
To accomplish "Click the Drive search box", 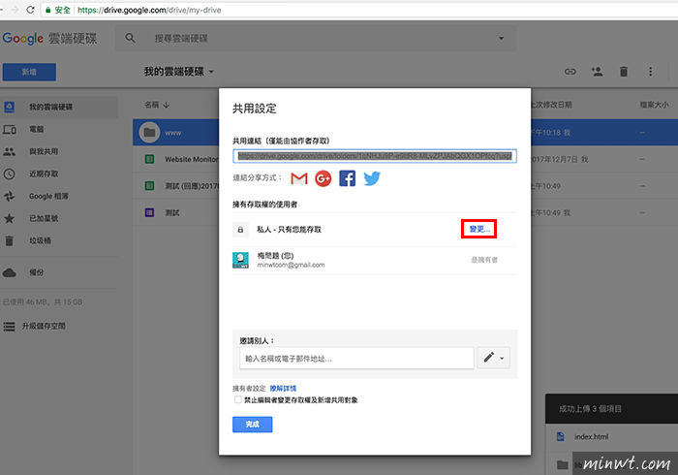I will coord(316,38).
